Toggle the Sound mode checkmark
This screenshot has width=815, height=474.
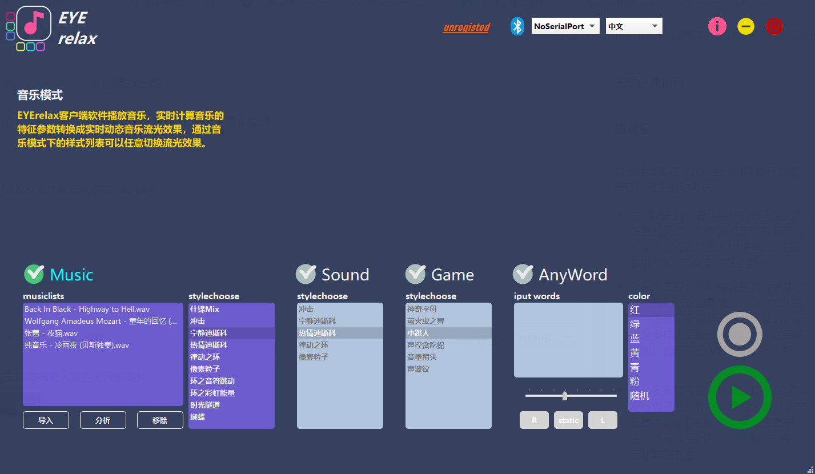(306, 274)
